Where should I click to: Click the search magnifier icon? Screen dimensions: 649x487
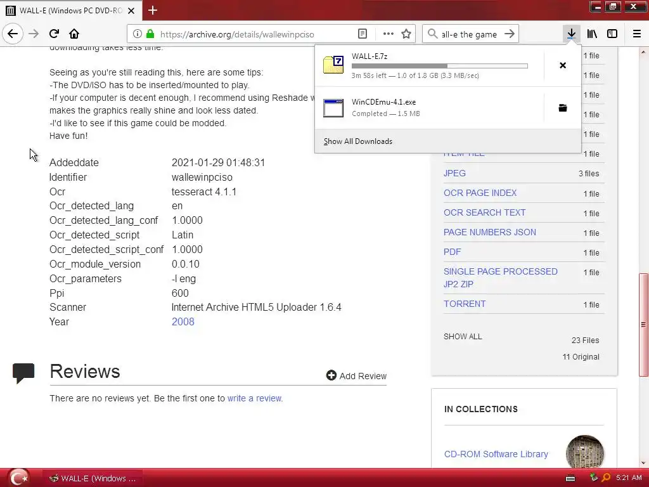point(432,34)
